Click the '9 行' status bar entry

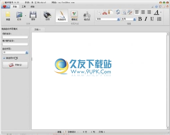point(85,132)
